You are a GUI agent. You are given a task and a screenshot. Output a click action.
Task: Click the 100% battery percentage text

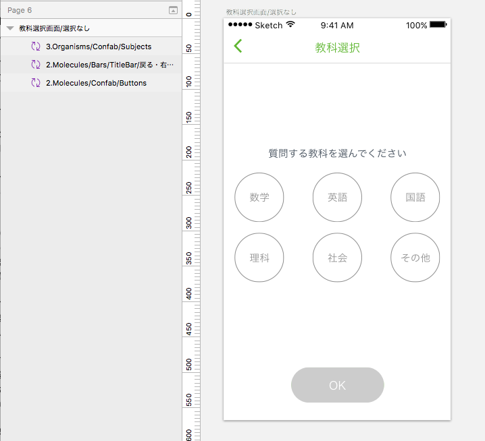point(416,26)
